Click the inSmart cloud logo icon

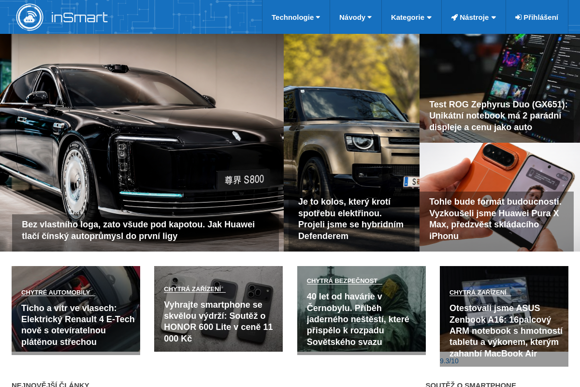click(30, 17)
